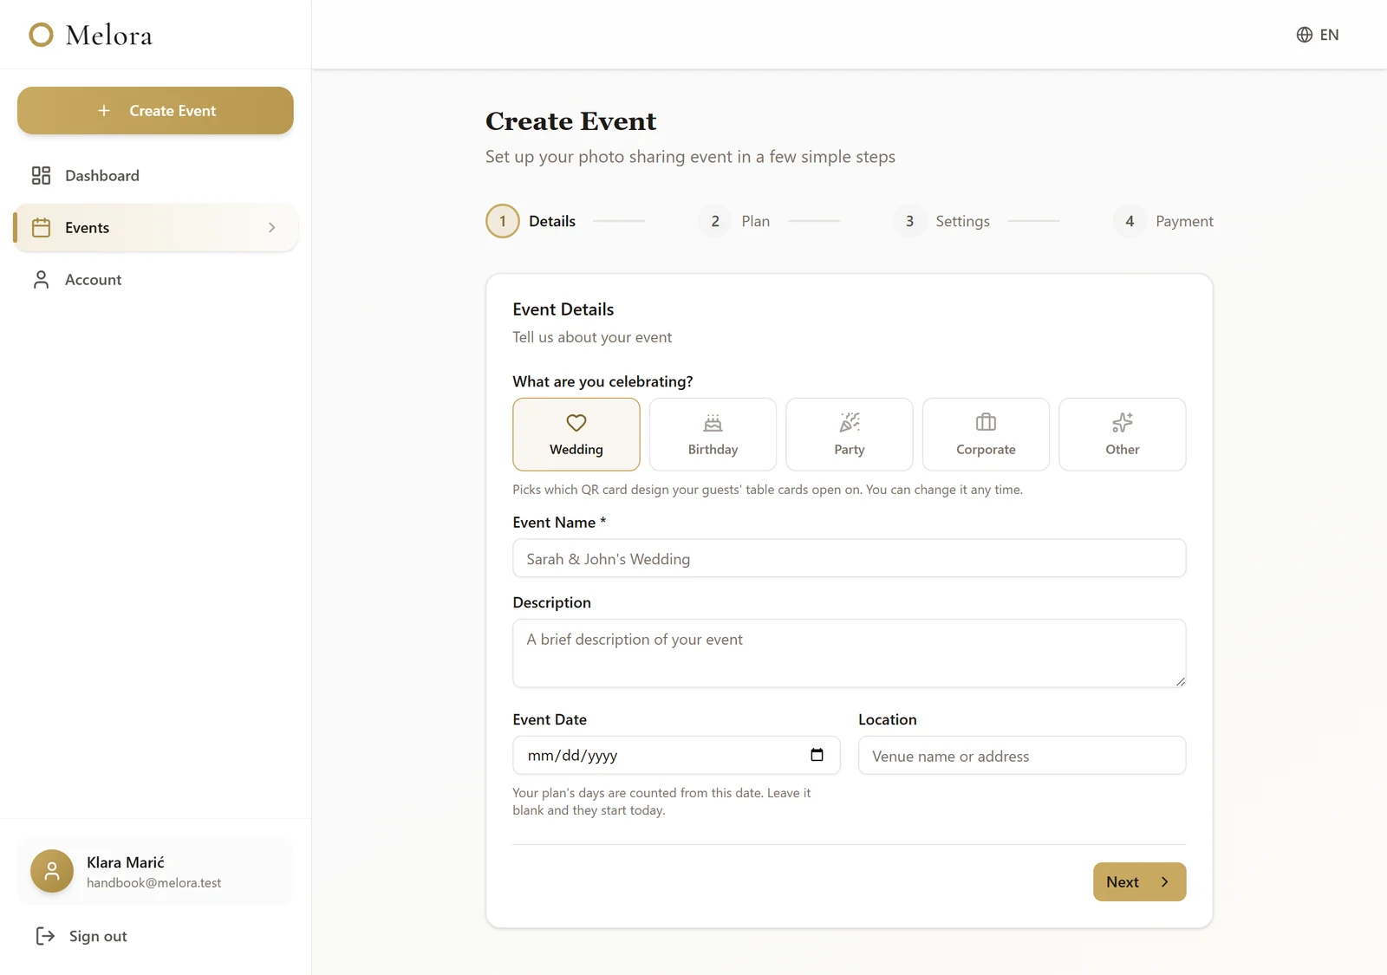Screen dimensions: 1387x975
Task: Select the Party celebration option
Action: click(x=850, y=434)
